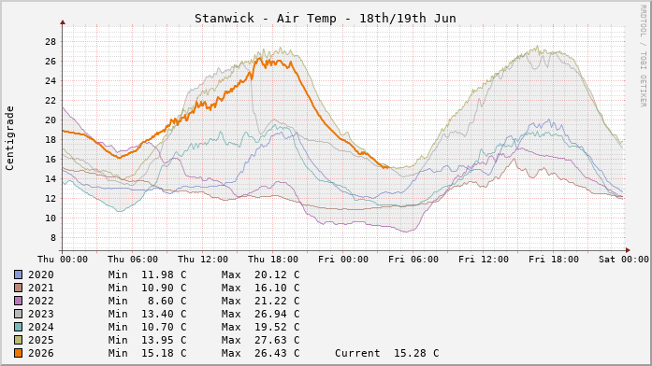This screenshot has height=366, width=652.
Task: Click the 2023 year label in legend
Action: coord(41,314)
